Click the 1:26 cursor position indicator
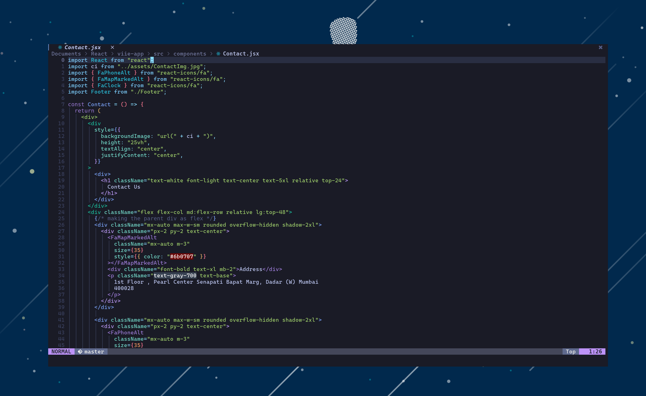Viewport: 646px width, 396px height. [x=595, y=351]
